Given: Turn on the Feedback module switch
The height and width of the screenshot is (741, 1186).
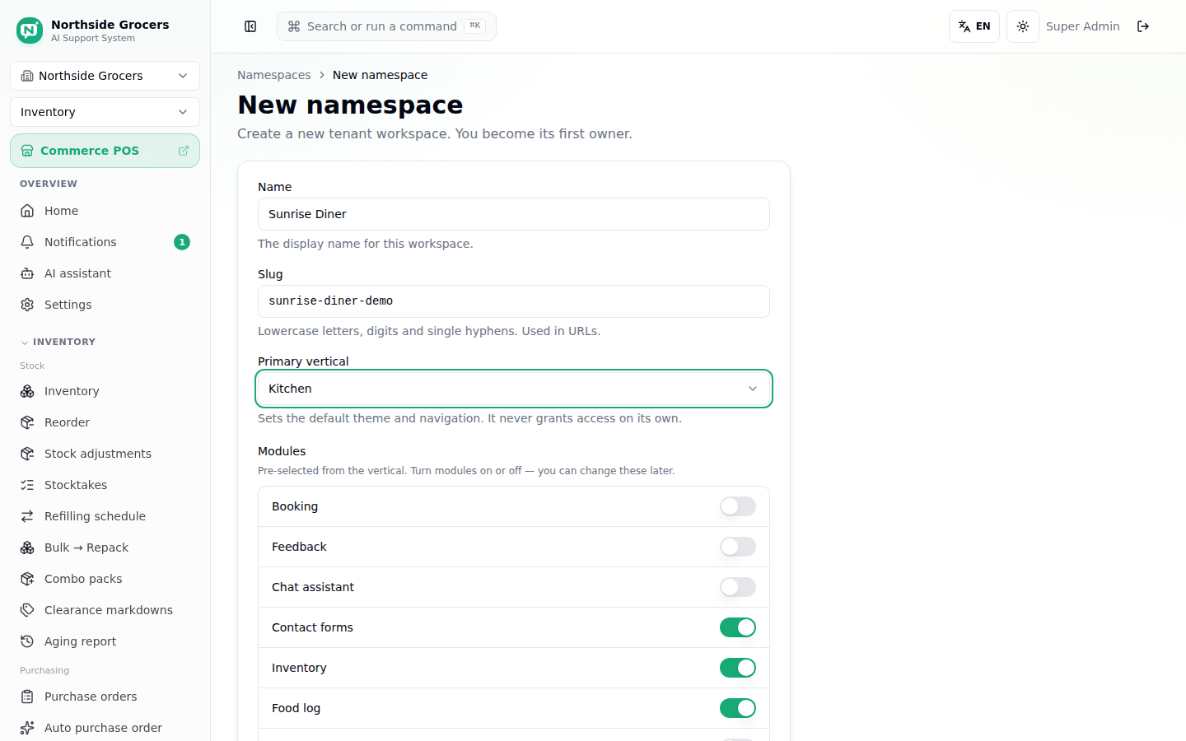Looking at the screenshot, I should point(738,547).
